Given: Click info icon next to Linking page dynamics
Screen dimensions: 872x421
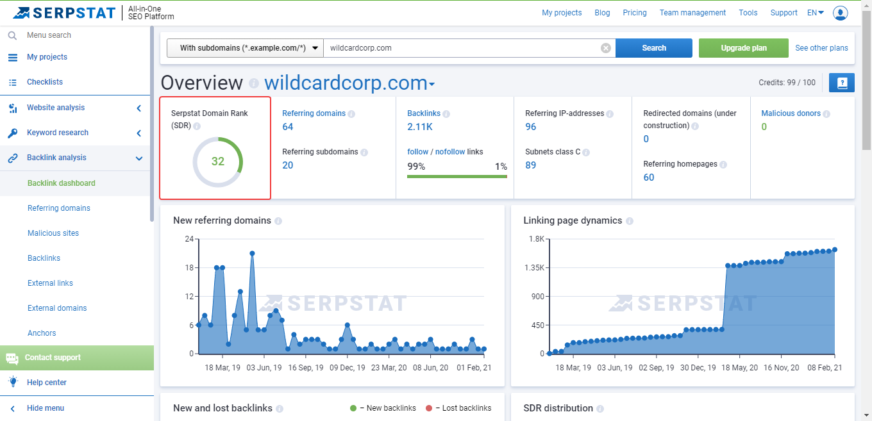Looking at the screenshot, I should pos(630,221).
